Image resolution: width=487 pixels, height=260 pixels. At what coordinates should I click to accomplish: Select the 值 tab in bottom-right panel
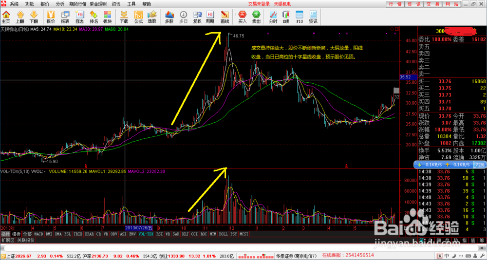[473, 241]
